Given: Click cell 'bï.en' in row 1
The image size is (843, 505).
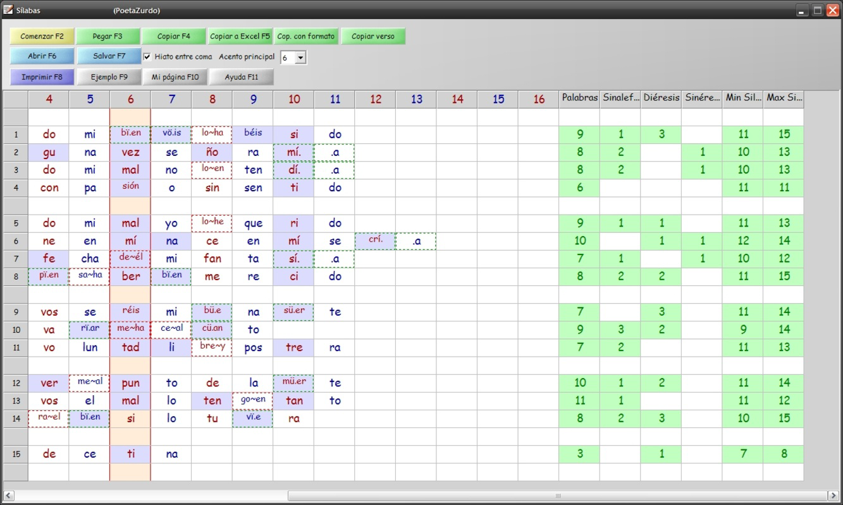Looking at the screenshot, I should point(130,134).
